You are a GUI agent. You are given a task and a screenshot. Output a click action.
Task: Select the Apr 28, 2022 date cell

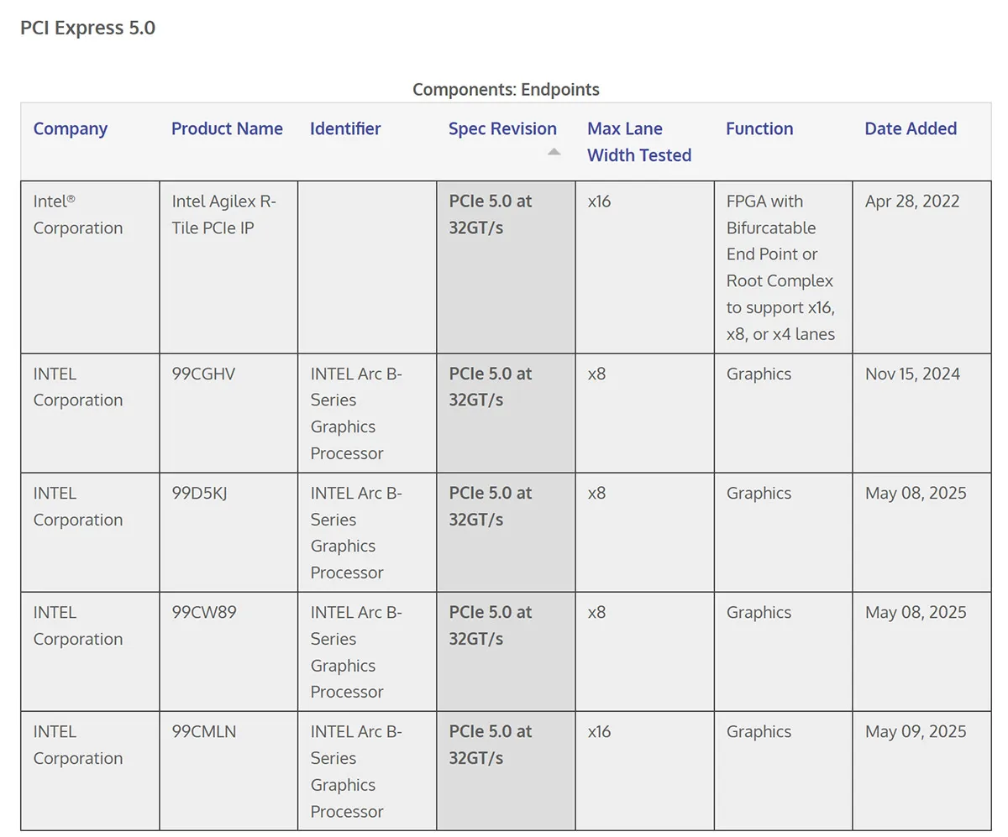pyautogui.click(x=921, y=267)
